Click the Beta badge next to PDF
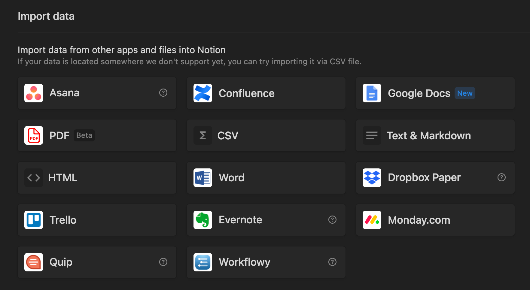The height and width of the screenshot is (290, 530). [84, 135]
